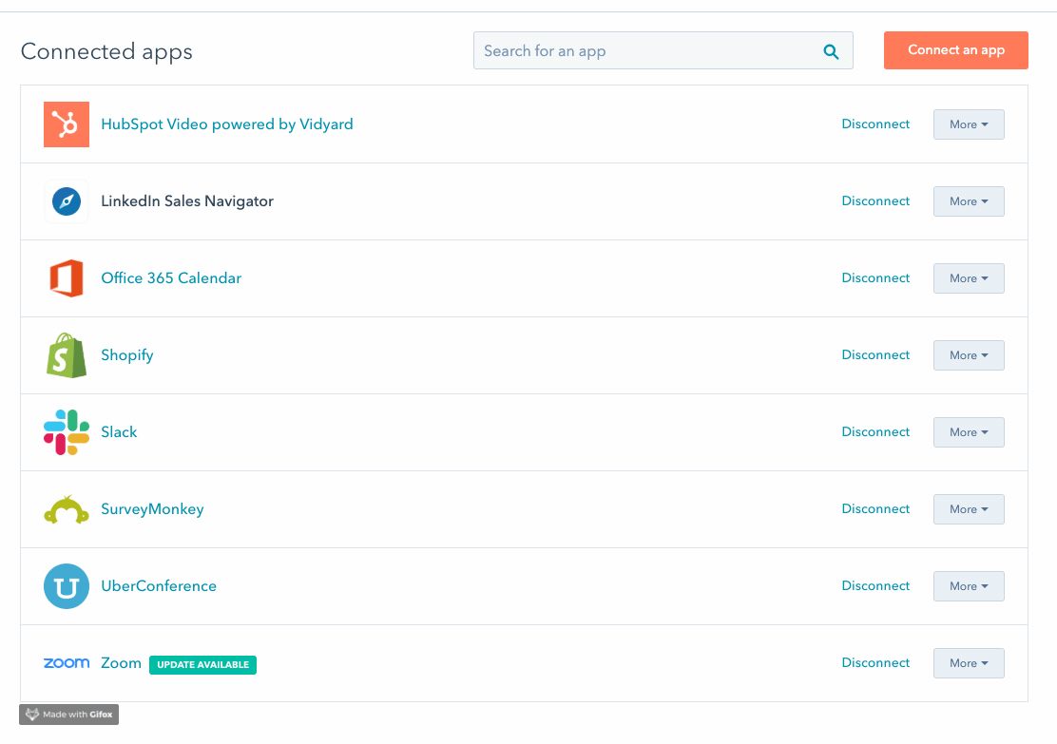1057x744 pixels.
Task: Expand More dropdown for HubSpot Video
Action: 969,124
